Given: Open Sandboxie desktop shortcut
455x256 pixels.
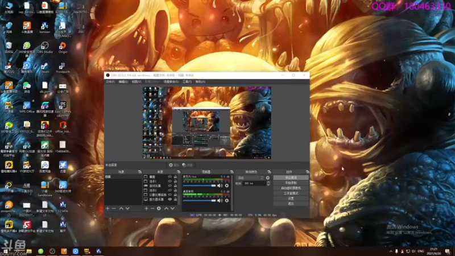Looking at the screenshot, I should 45,189.
